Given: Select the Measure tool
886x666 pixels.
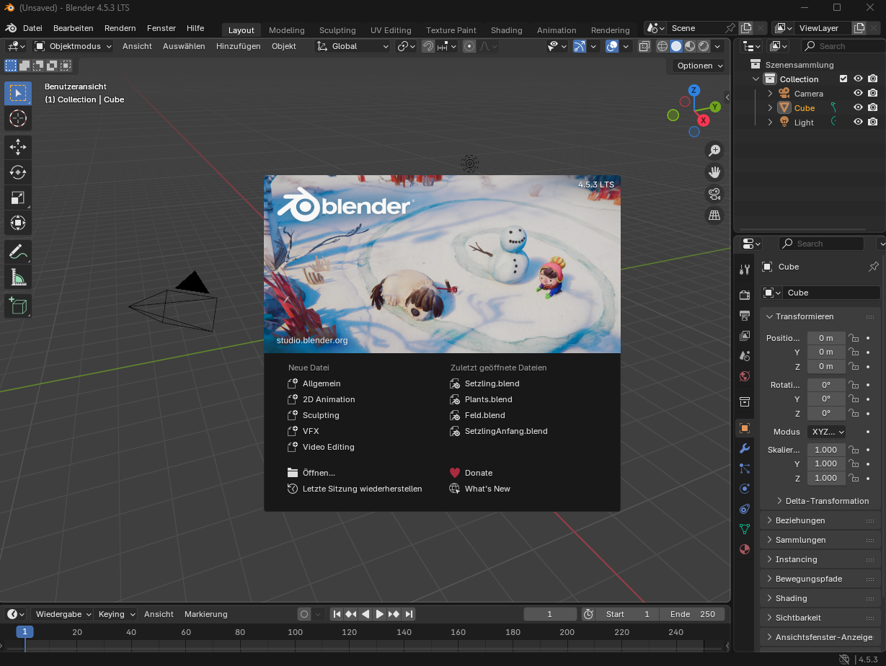Looking at the screenshot, I should pyautogui.click(x=17, y=278).
